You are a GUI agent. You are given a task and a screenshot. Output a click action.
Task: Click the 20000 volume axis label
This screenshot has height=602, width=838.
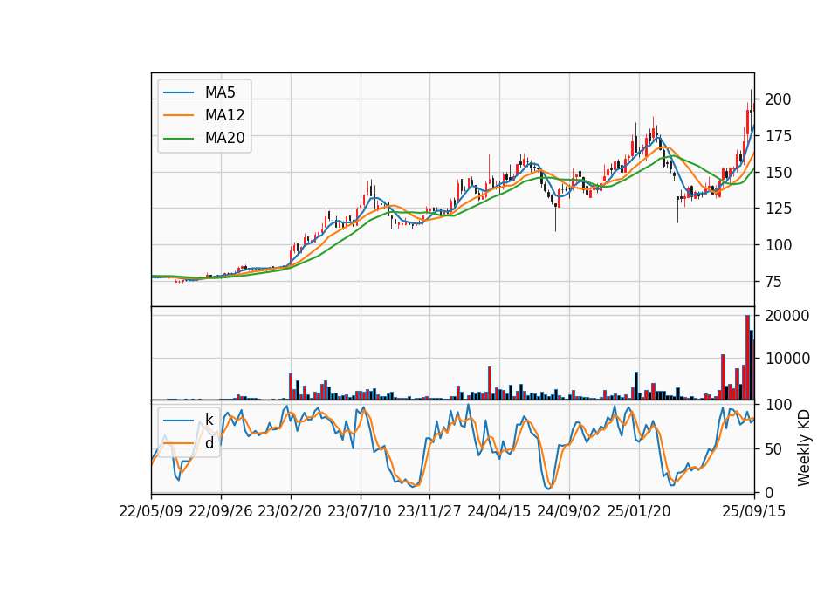coord(787,316)
